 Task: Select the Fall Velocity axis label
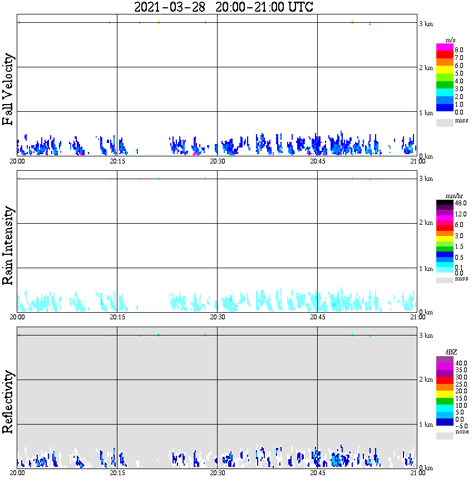(x=8, y=89)
